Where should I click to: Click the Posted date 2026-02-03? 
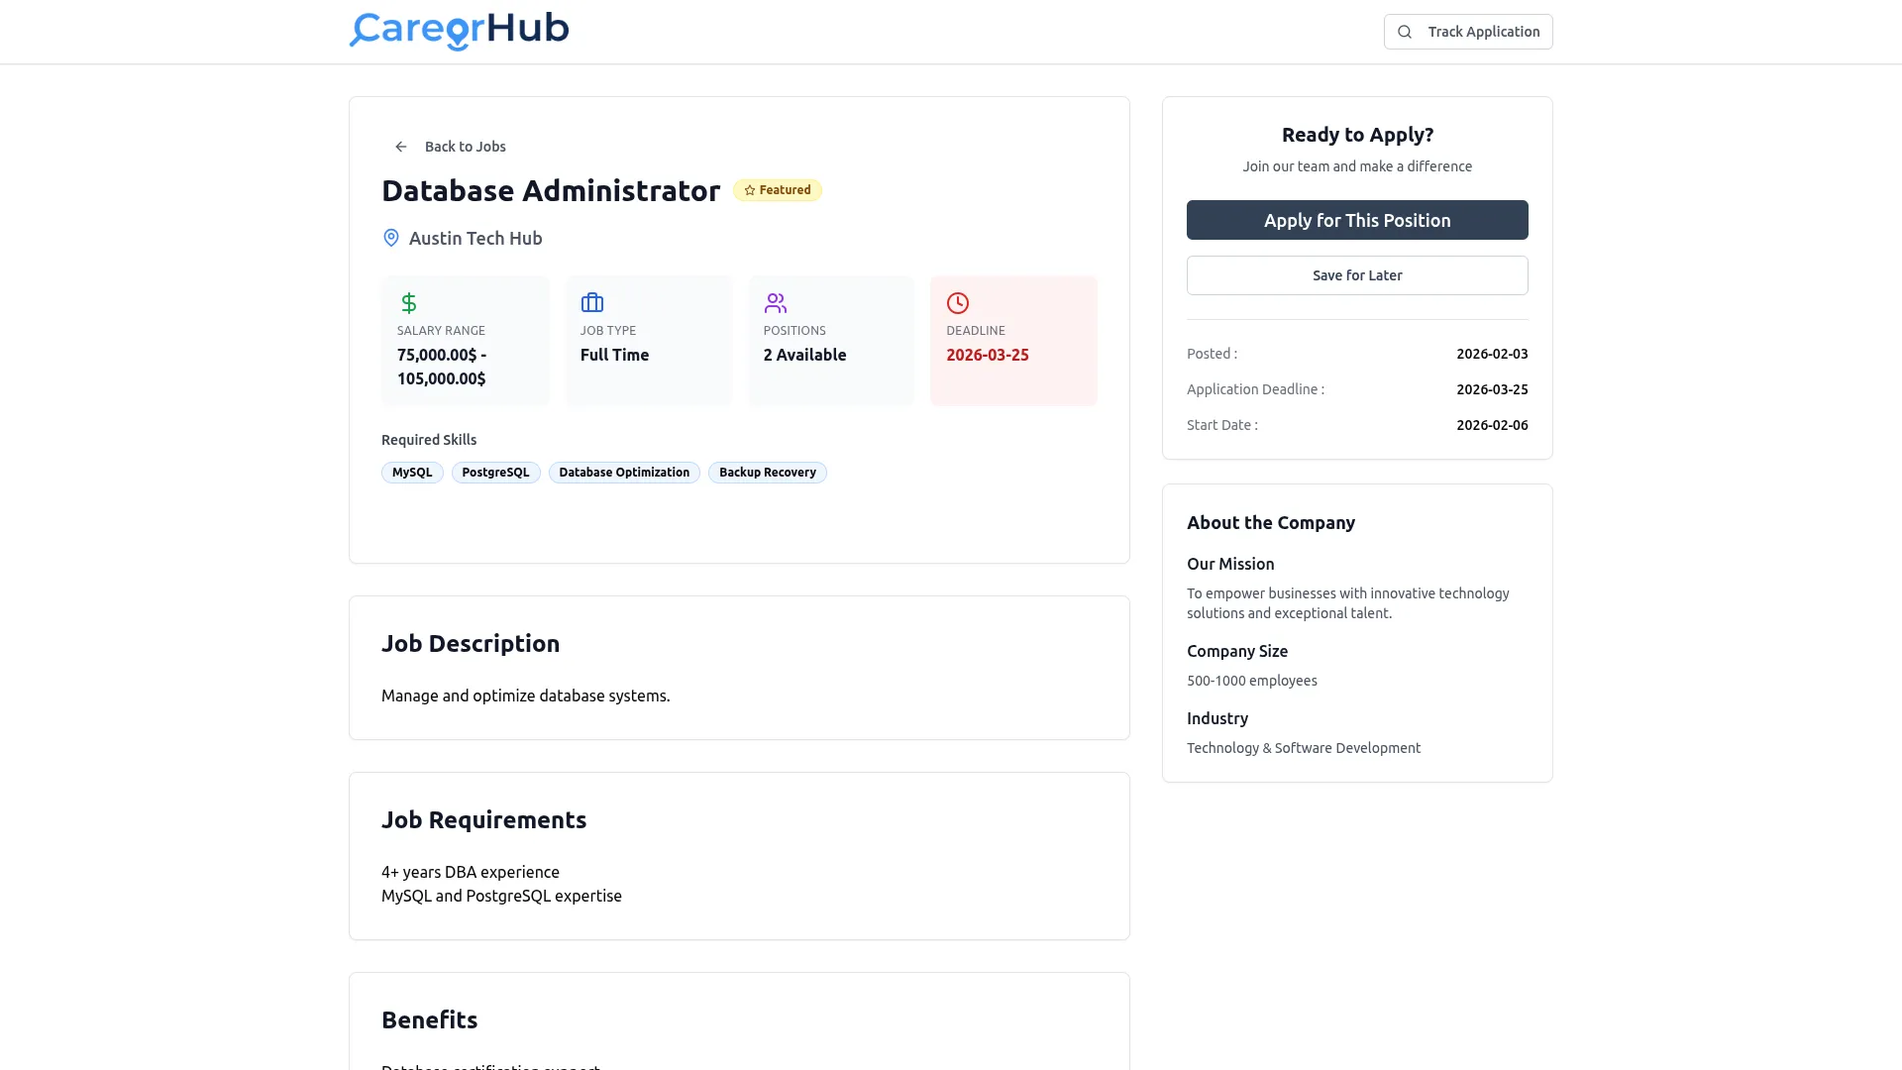click(x=1492, y=354)
